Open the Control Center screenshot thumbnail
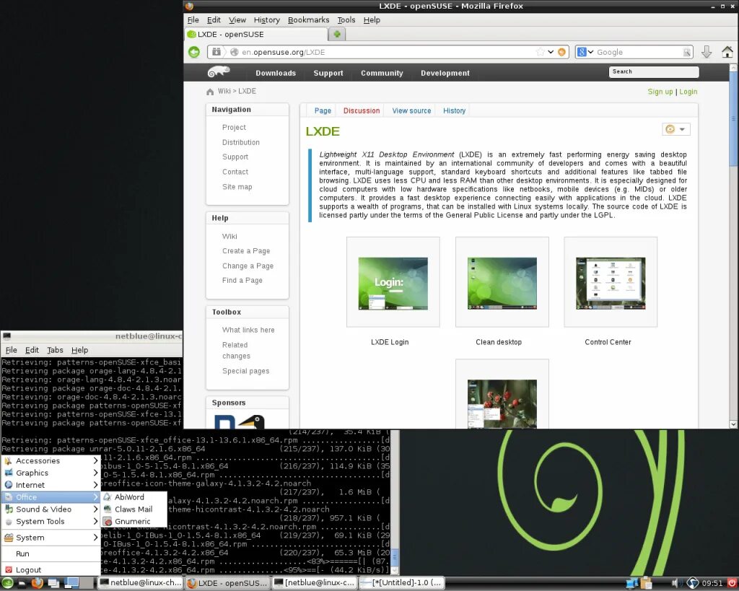Viewport: 739px width, 591px height. coord(611,284)
